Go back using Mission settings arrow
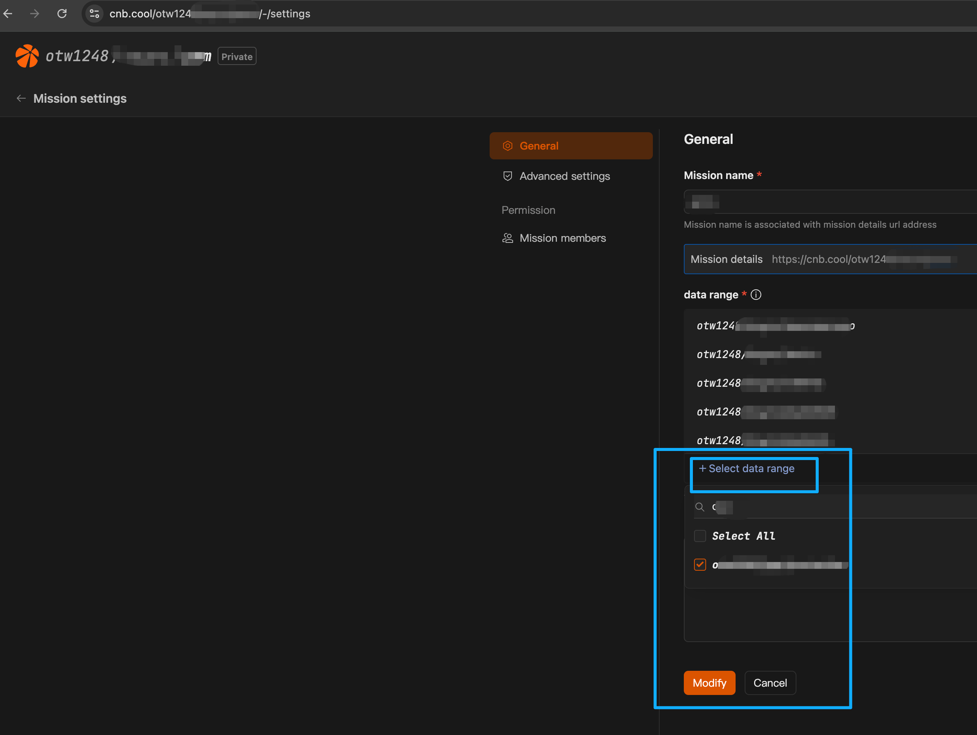 21,98
